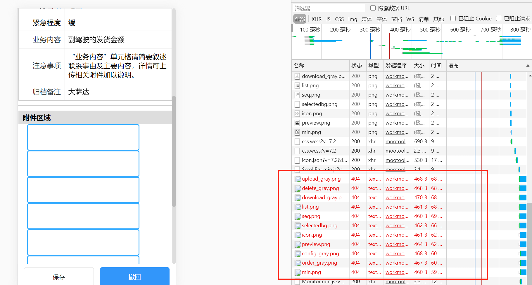Click the form's vertical scrollbar thumb

click(174, 151)
